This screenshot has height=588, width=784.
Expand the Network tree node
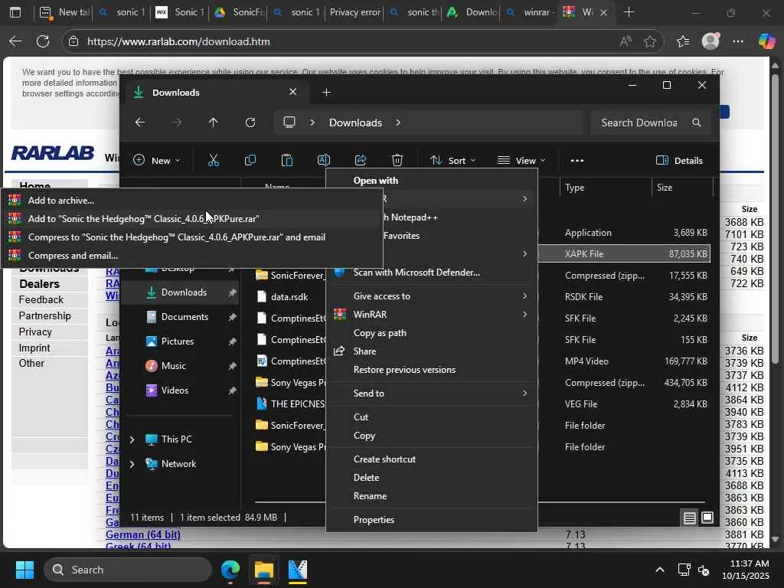point(132,464)
